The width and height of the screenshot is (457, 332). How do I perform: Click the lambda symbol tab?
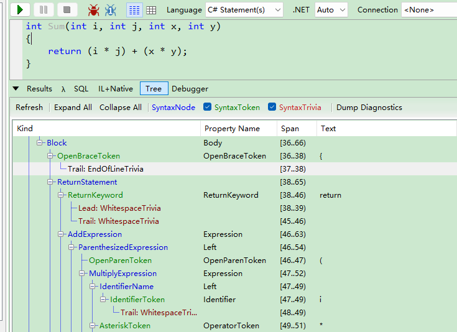point(63,89)
